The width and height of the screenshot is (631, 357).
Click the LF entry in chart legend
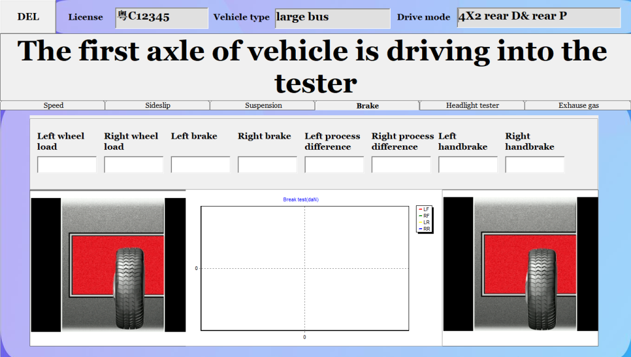click(x=425, y=210)
